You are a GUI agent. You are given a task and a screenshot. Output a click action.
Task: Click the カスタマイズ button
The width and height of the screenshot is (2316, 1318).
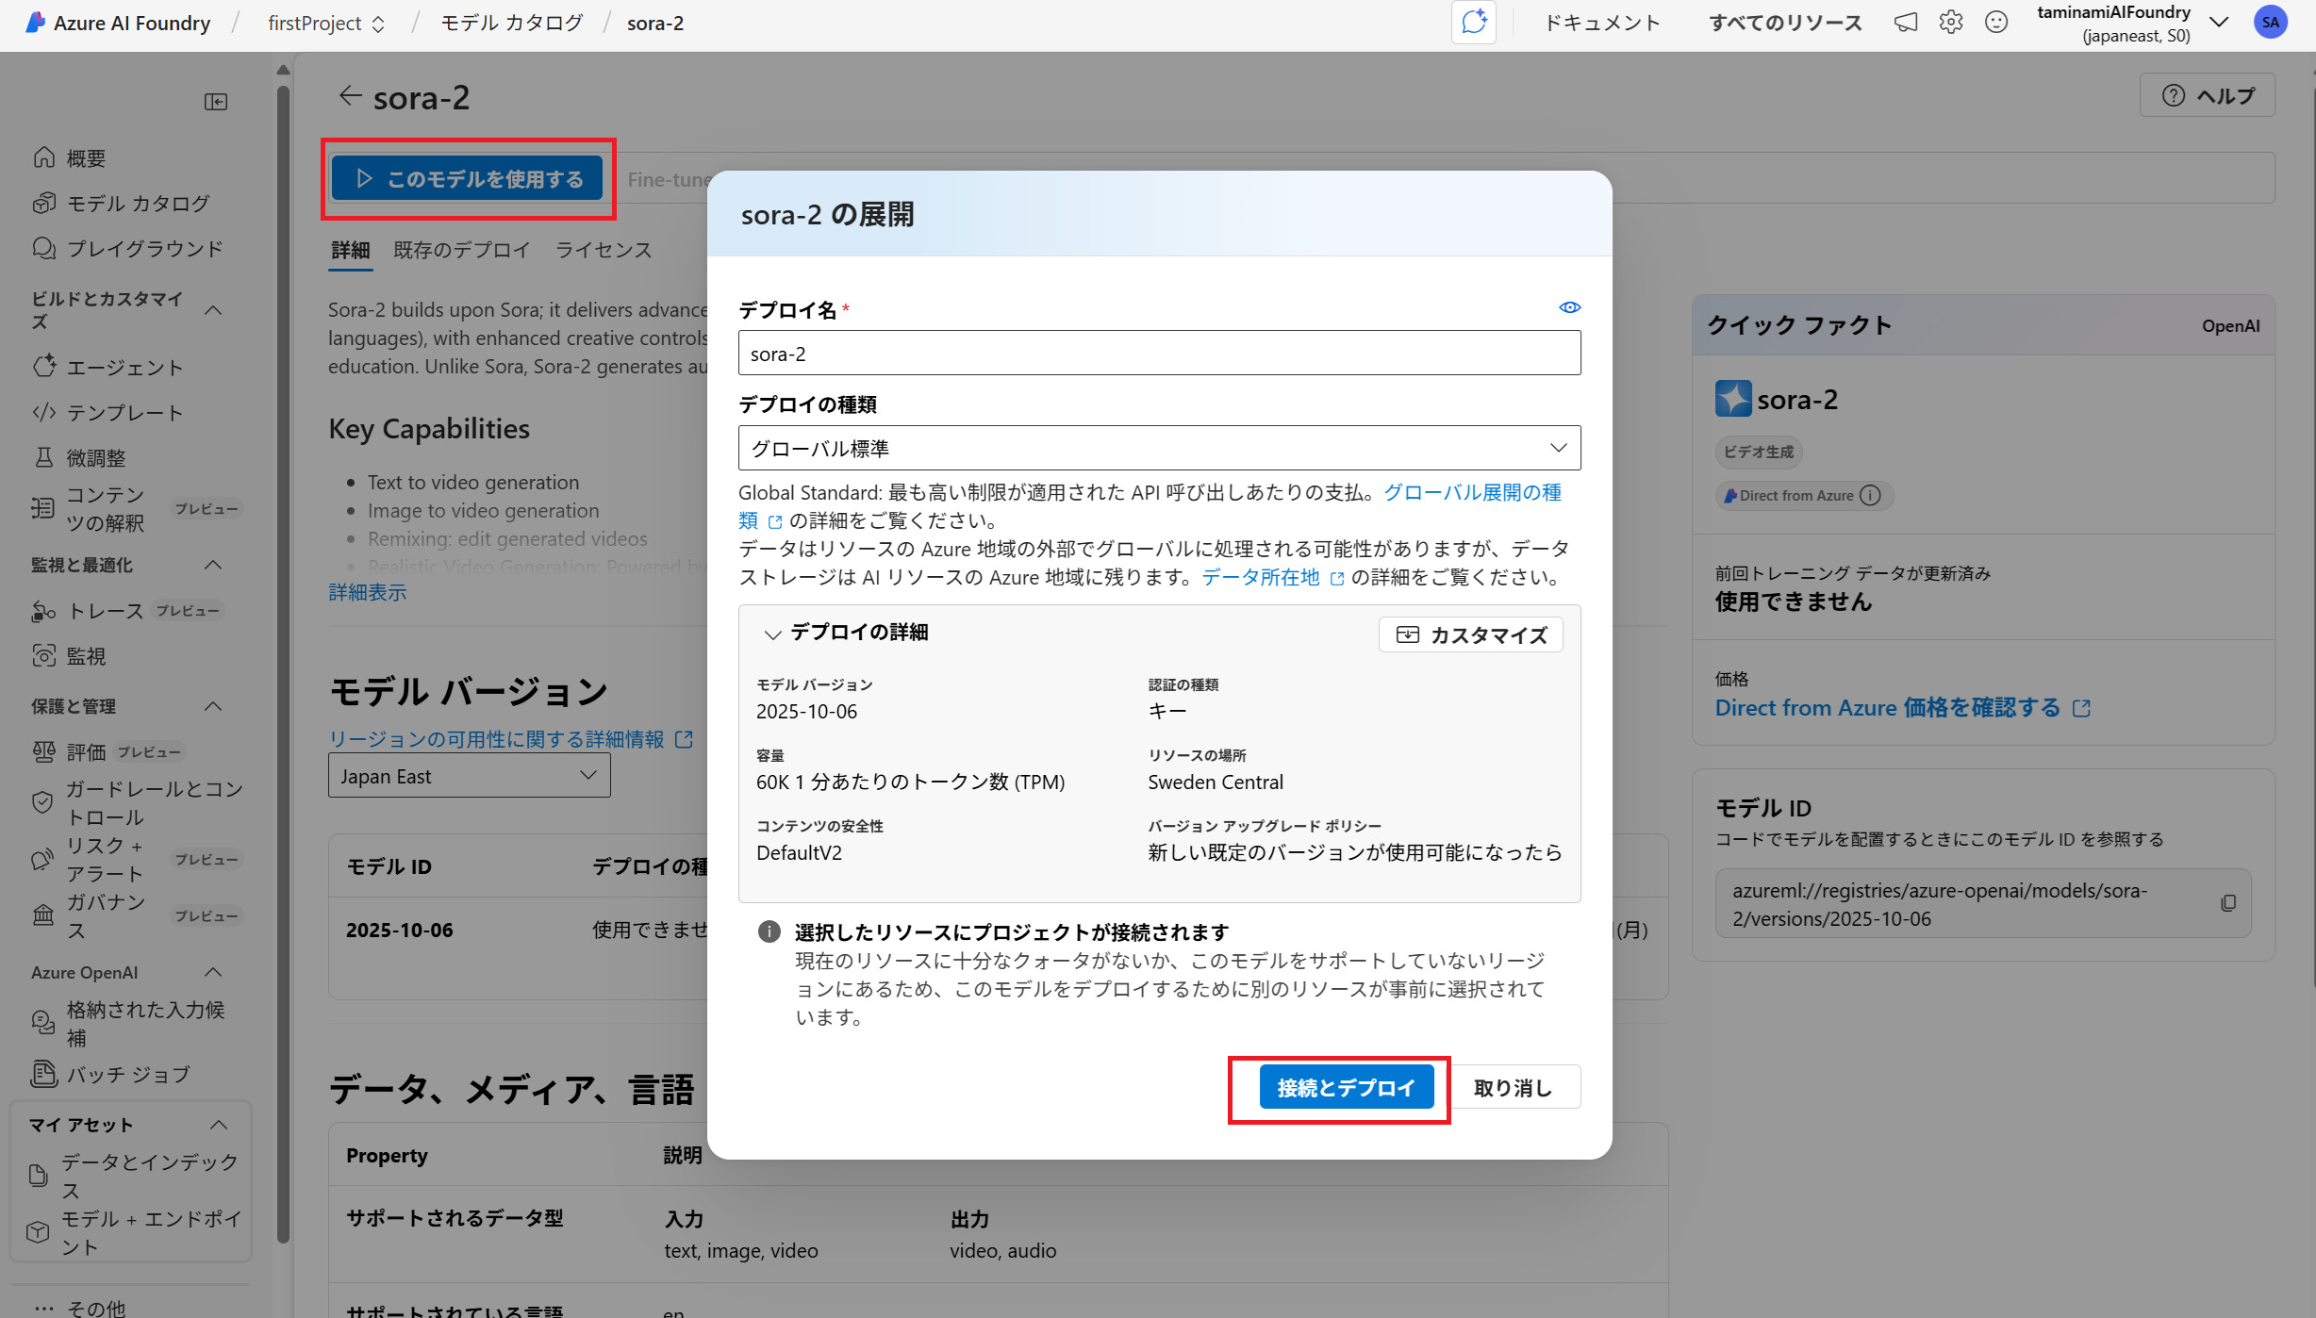click(1471, 635)
